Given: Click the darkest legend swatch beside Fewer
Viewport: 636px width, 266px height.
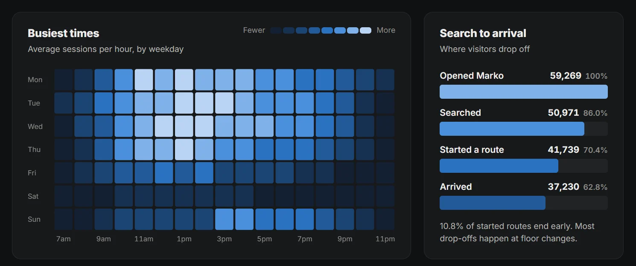Looking at the screenshot, I should click(276, 30).
